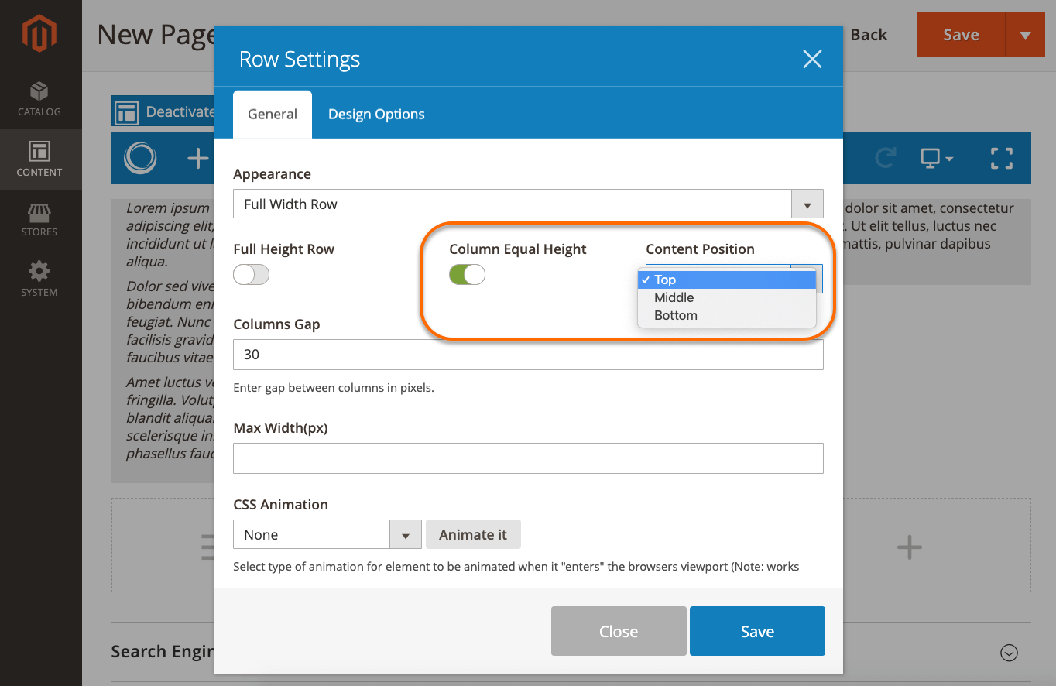Disable the Column Equal Height toggle

point(467,275)
